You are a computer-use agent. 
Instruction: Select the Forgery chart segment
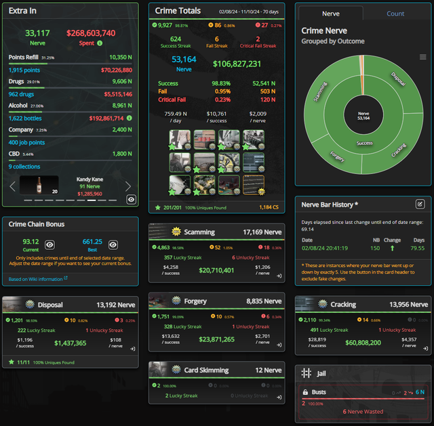(x=337, y=156)
